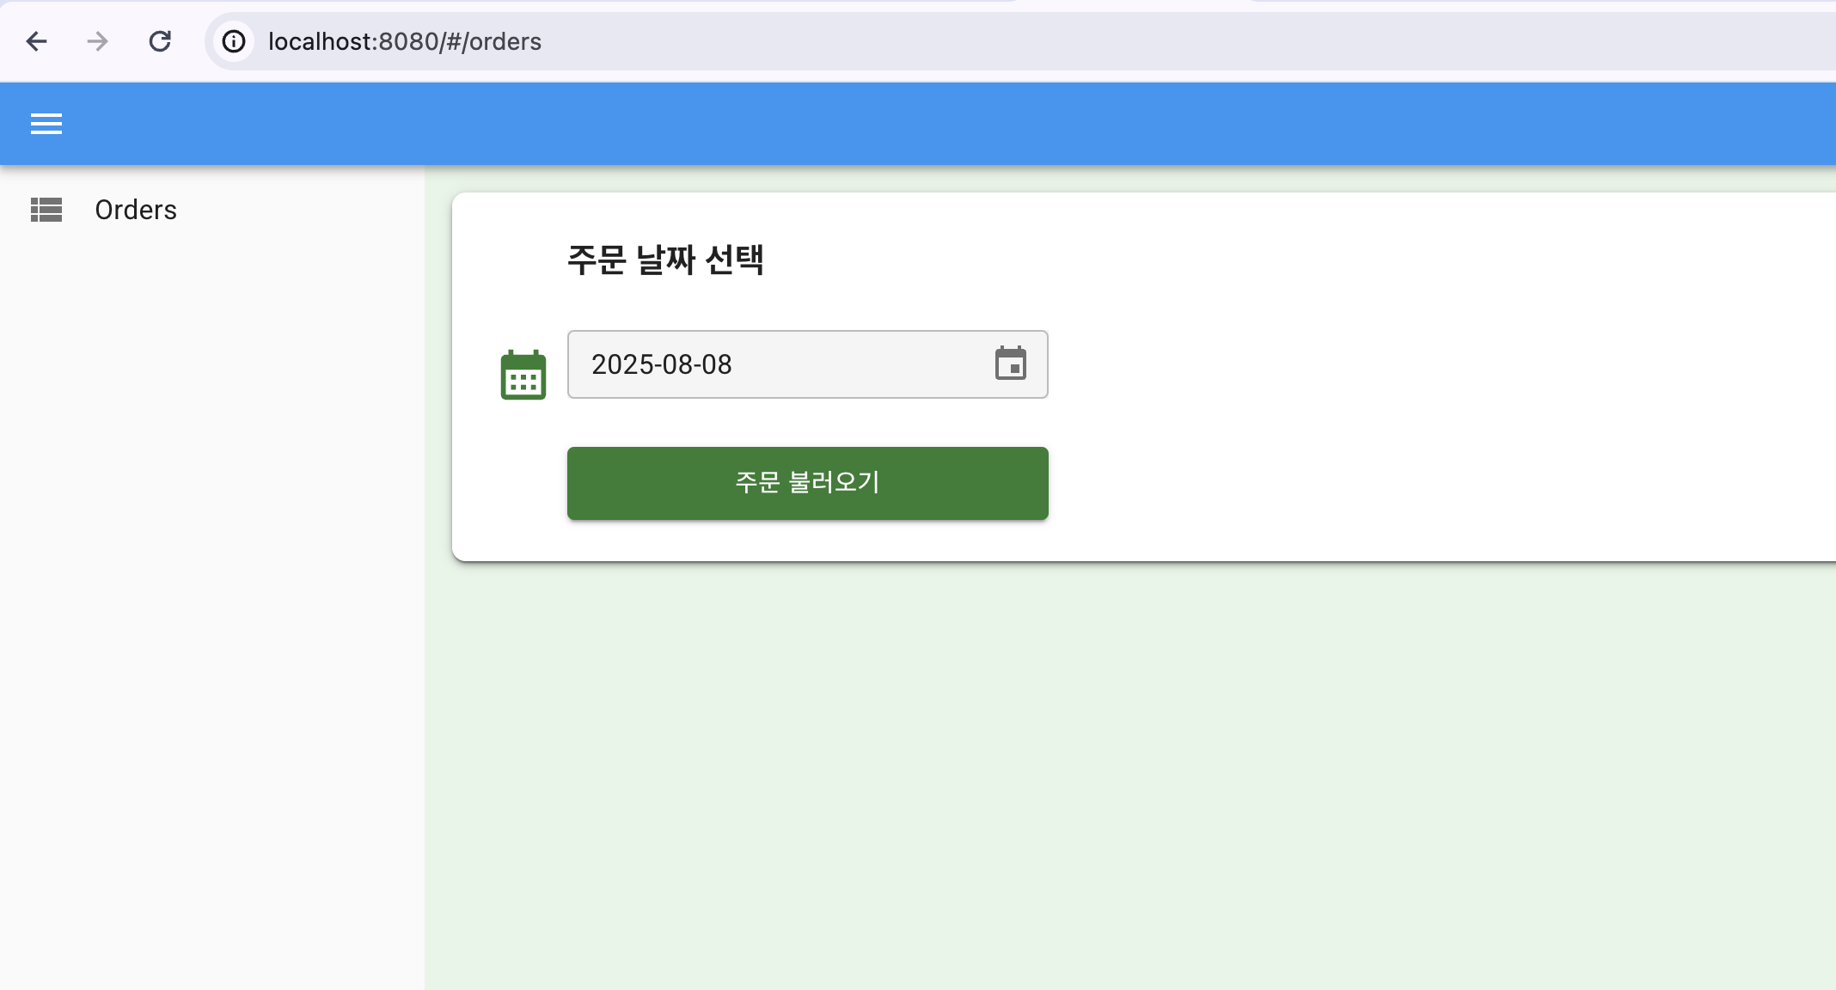The image size is (1836, 990).
Task: Click empty area of blue app bar
Action: (x=946, y=125)
